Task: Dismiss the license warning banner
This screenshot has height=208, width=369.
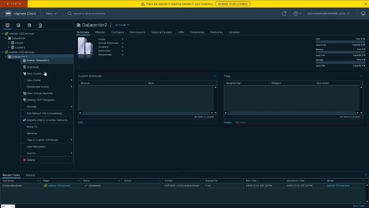Action: click(x=366, y=4)
